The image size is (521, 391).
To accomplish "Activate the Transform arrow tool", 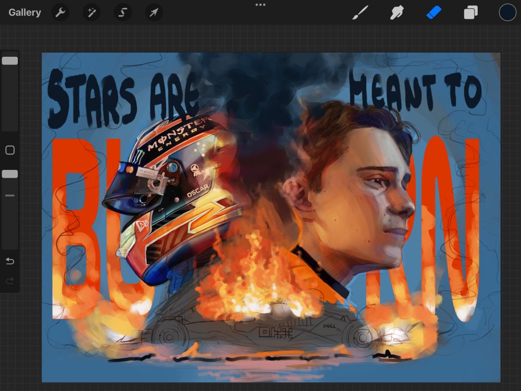I will (154, 13).
